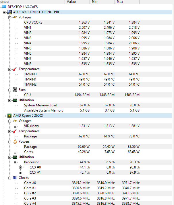Click the Max column header

(x=127, y=2)
